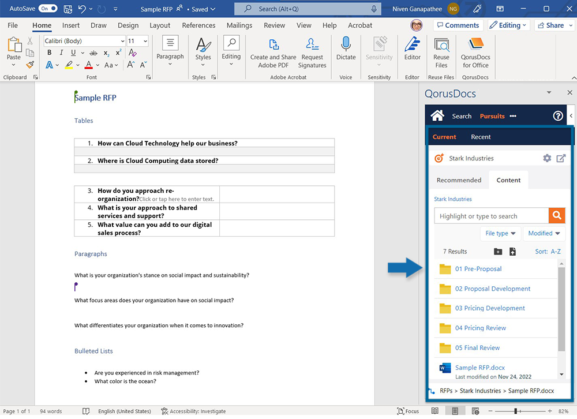Switch to Web Layout view
The image size is (577, 419).
(475, 411)
